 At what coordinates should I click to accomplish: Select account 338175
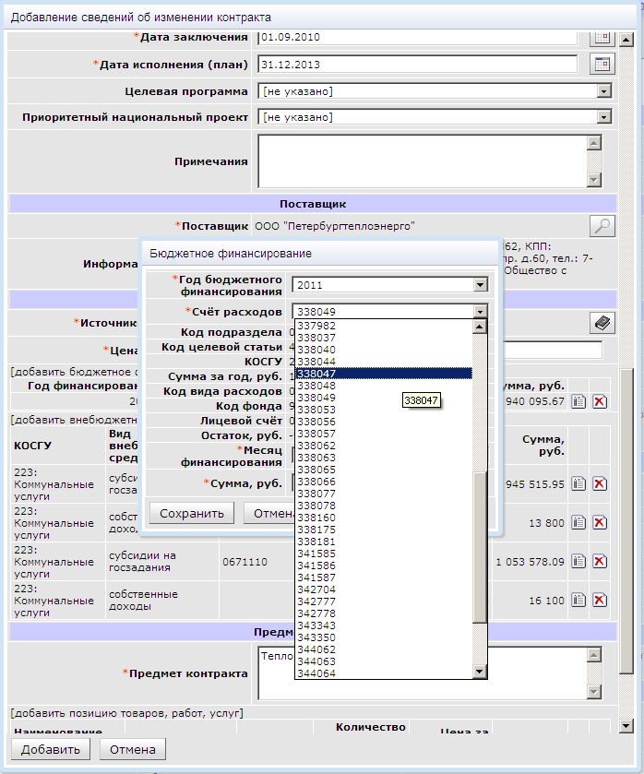[384, 530]
